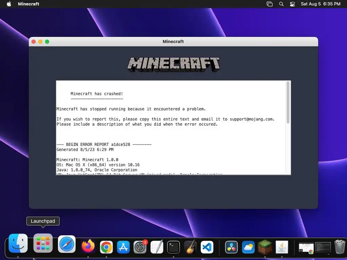Screen dimensions: 347x260
Task: Close the Minecraft crash window
Action: click(34, 42)
